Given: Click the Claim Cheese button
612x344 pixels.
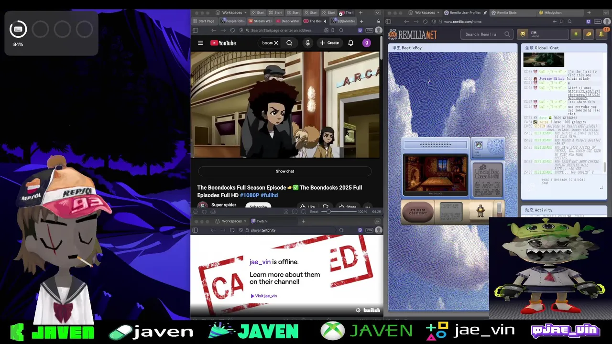Looking at the screenshot, I should (x=418, y=212).
